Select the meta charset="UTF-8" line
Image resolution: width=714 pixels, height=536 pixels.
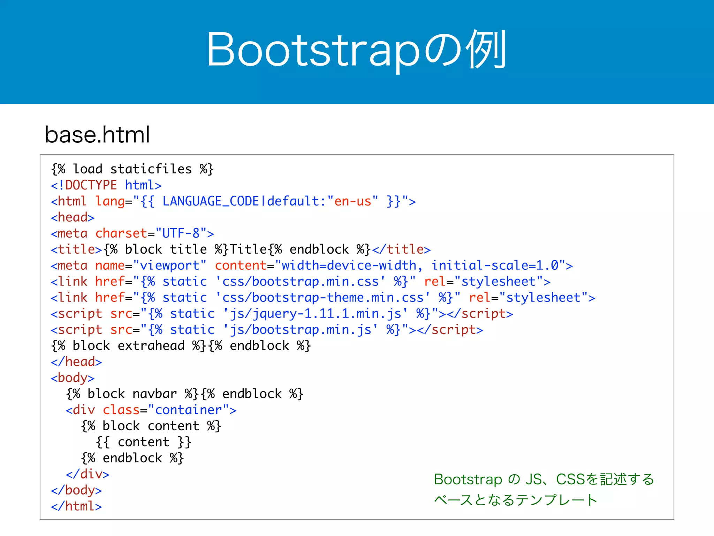click(x=132, y=233)
